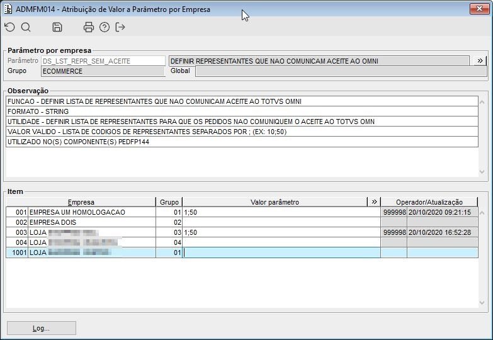Click observation line UTILIDADE - DEFINIR LISTA
Viewport: 493px width, 340px height.
coord(242,122)
